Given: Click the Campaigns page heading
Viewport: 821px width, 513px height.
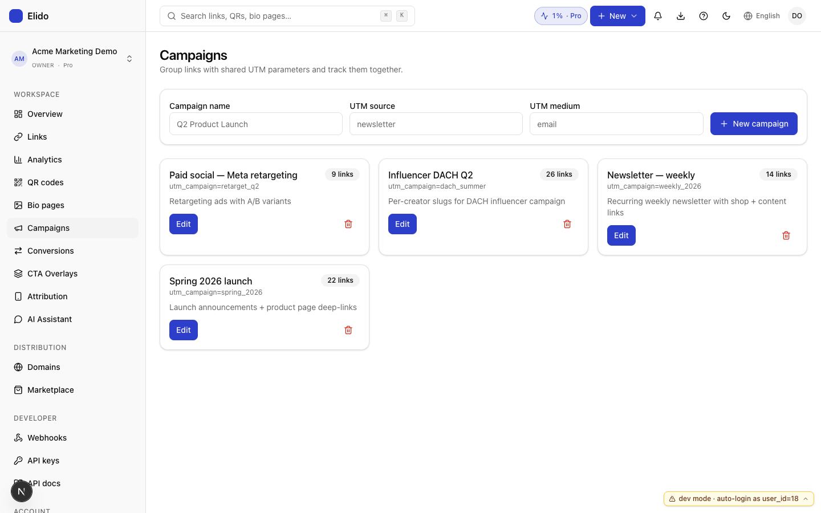Looking at the screenshot, I should pos(193,55).
